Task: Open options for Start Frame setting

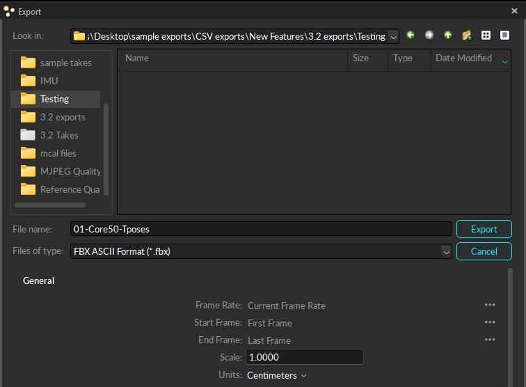Action: [x=490, y=322]
